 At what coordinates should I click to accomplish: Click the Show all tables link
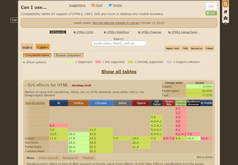pyautogui.click(x=119, y=72)
